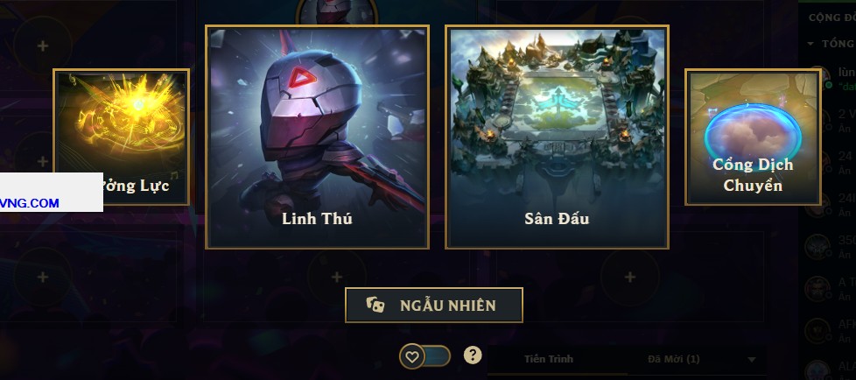Collapse the Tổng friends group arrow
The height and width of the screenshot is (380, 856).
point(810,44)
